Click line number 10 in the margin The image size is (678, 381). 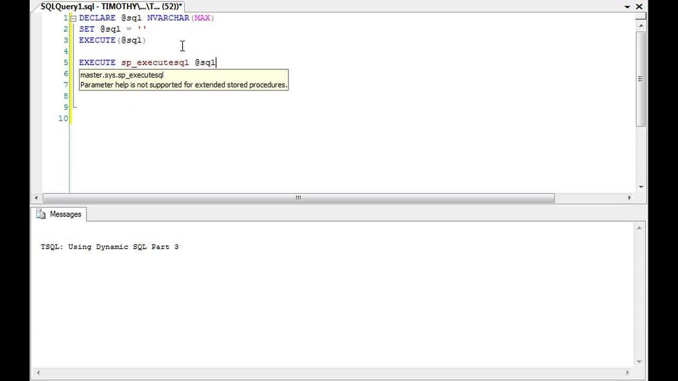[64, 118]
